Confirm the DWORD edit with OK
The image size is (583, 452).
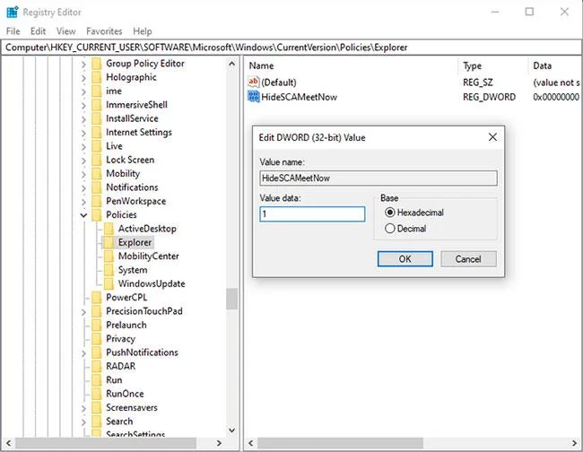(405, 258)
